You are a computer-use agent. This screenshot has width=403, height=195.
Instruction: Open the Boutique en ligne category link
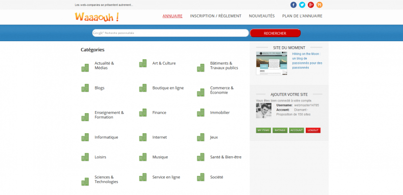(168, 88)
